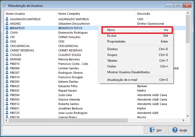Select the user icon next to CM2
195x137 pixels.
(7, 41)
